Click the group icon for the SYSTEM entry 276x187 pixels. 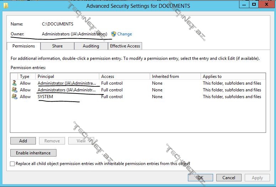coord(14,97)
